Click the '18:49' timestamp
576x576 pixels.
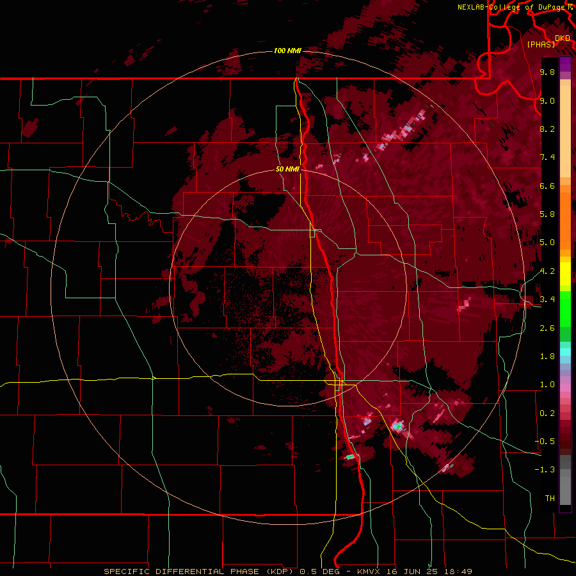[x=458, y=572]
